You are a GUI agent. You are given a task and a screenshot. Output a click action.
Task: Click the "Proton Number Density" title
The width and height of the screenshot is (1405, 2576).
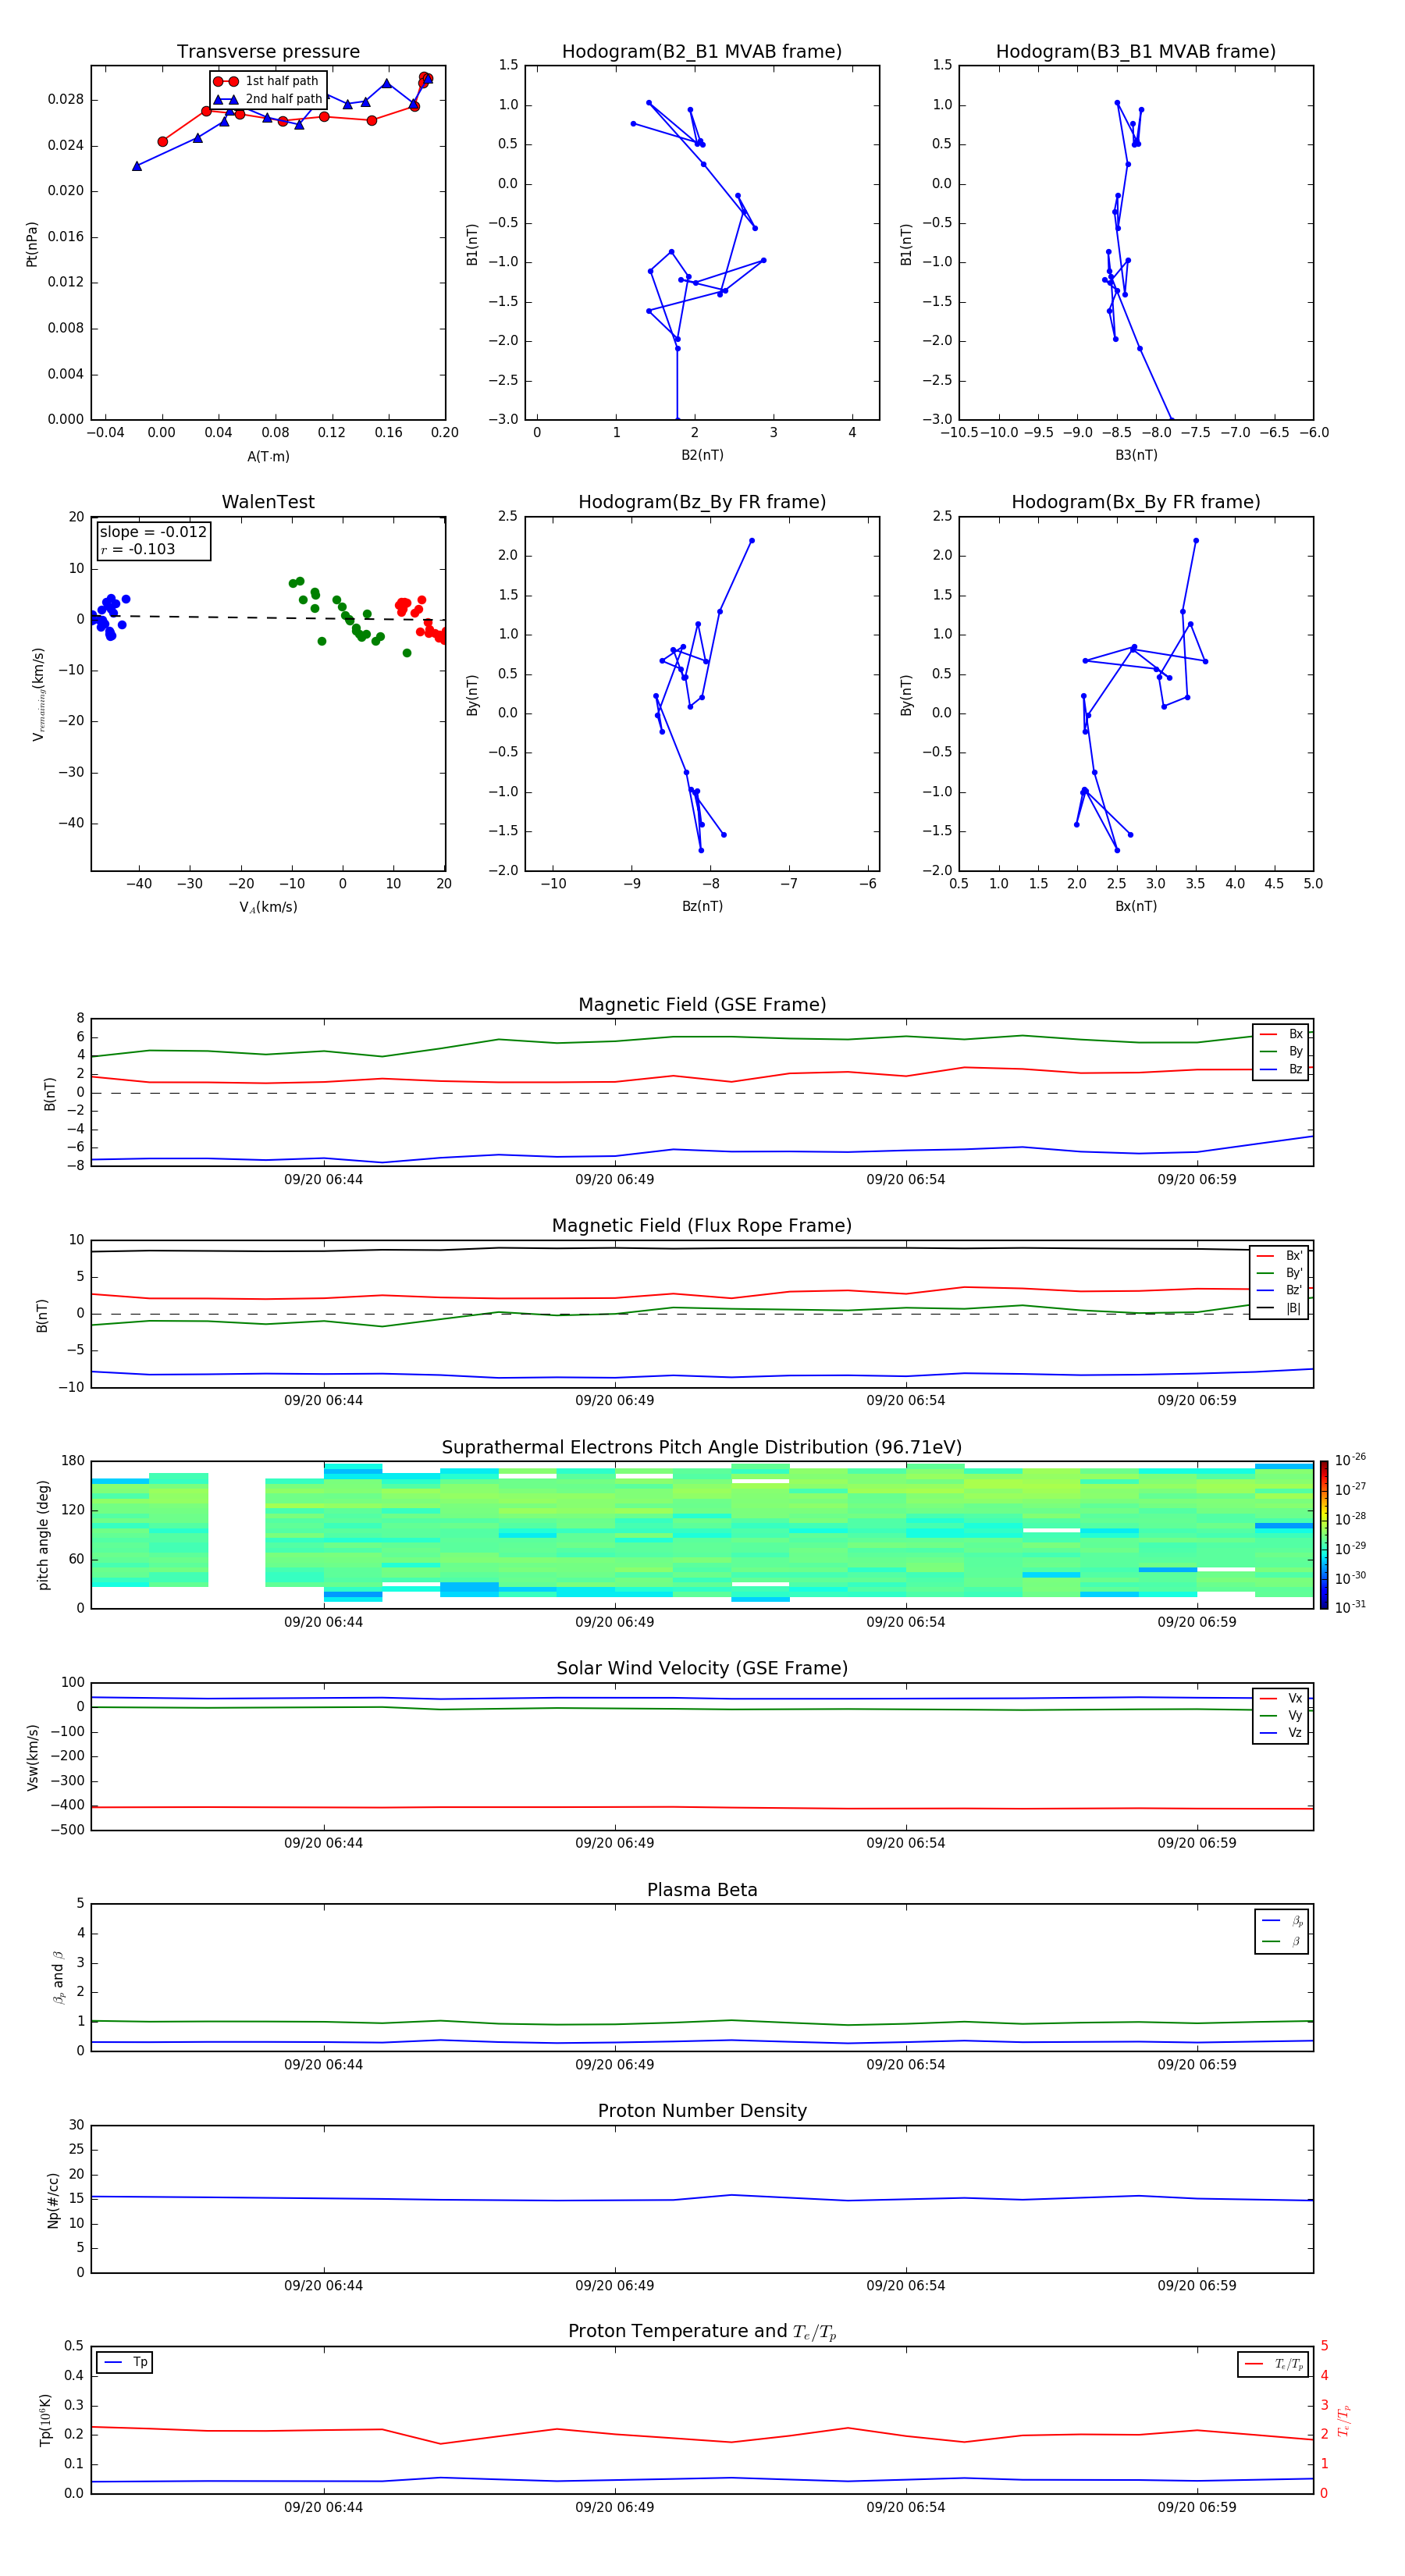[702, 2111]
